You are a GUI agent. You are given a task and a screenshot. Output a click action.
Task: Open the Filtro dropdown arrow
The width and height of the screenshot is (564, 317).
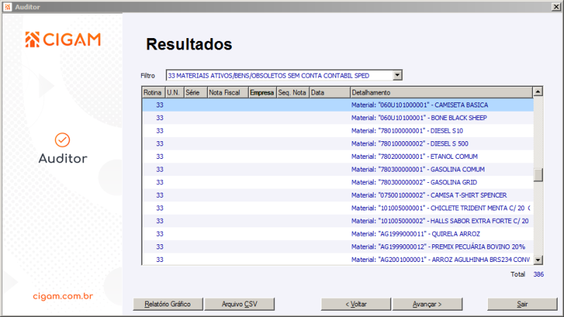397,76
